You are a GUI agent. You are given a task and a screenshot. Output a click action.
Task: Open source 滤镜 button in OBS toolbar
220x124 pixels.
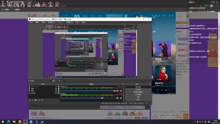[x=61, y=81]
